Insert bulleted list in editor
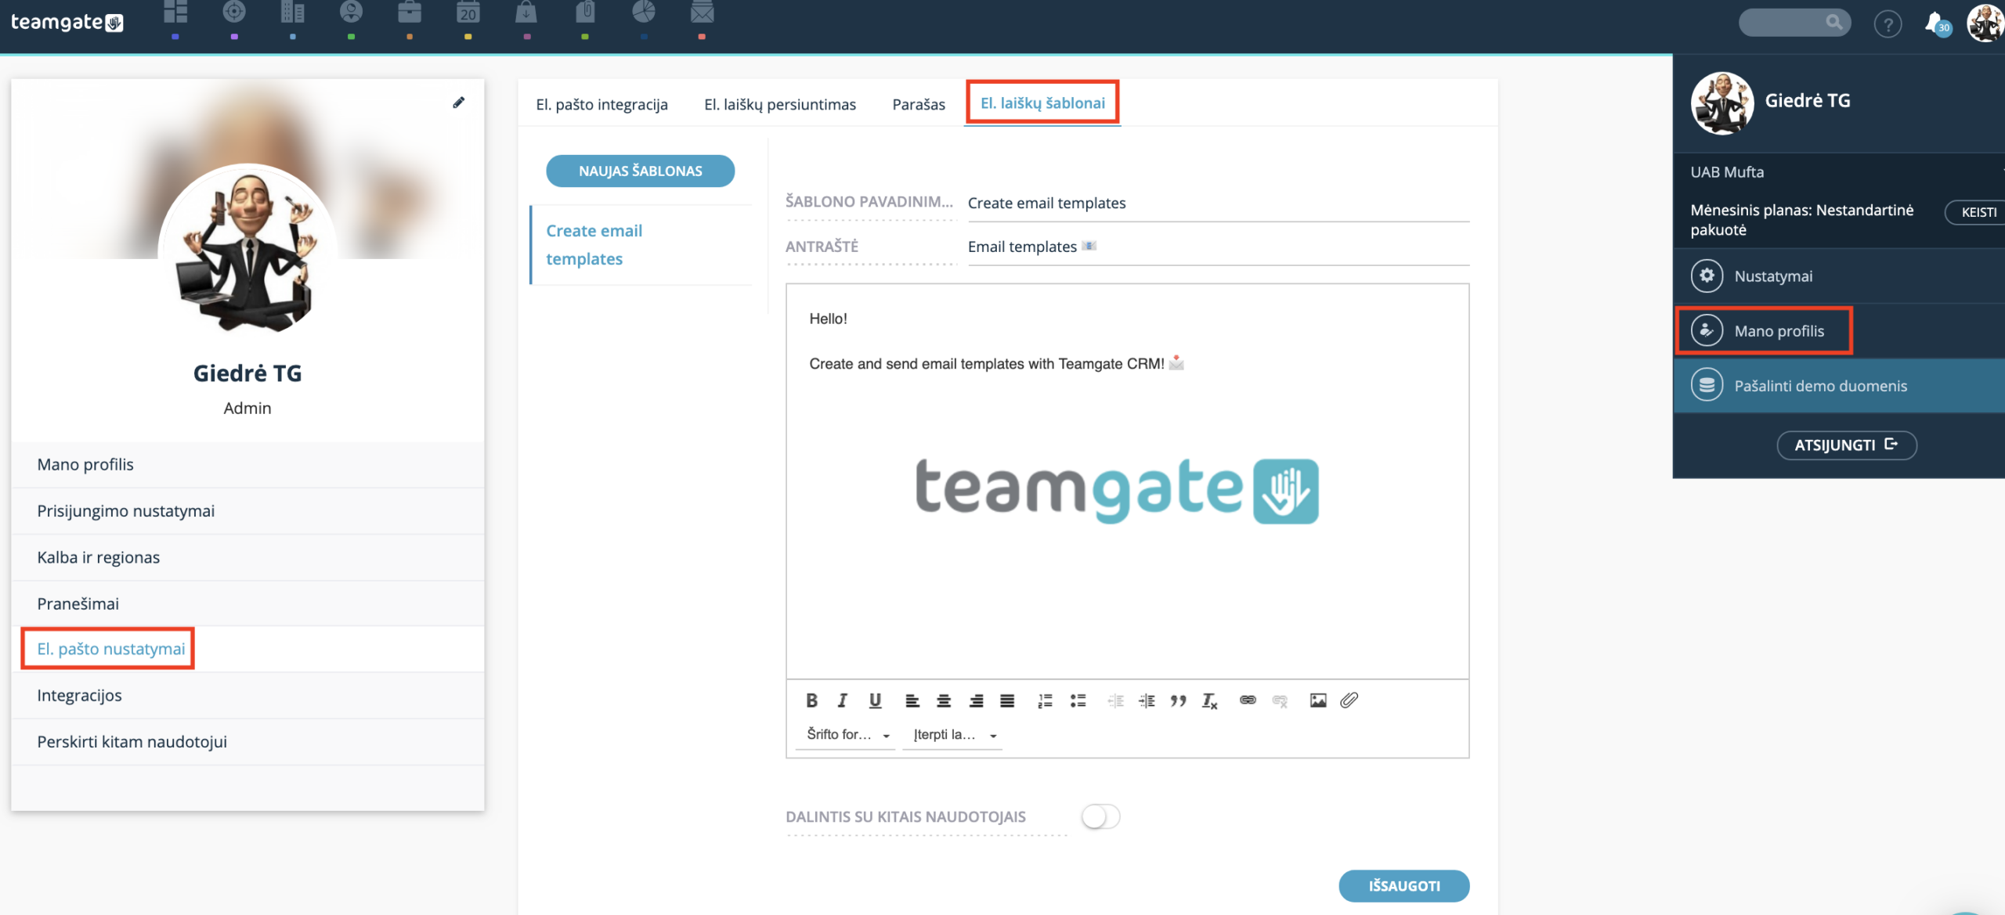Screen dimensions: 2005x915 (1078, 701)
